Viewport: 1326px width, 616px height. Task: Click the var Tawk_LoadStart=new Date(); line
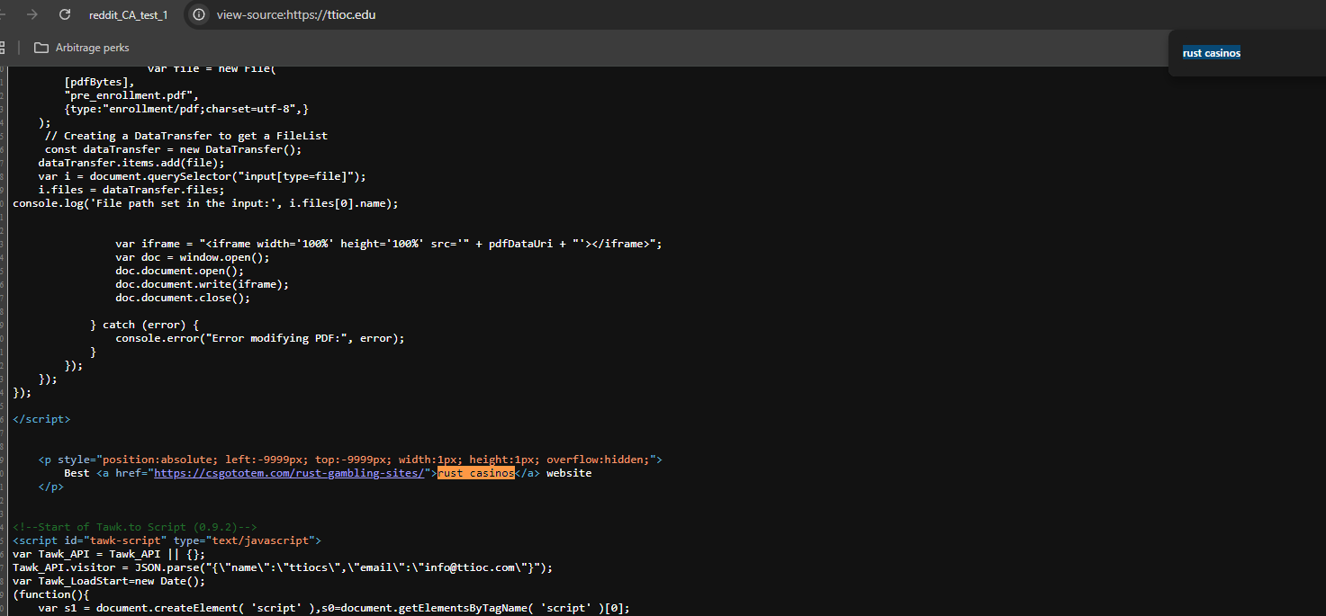(x=109, y=581)
